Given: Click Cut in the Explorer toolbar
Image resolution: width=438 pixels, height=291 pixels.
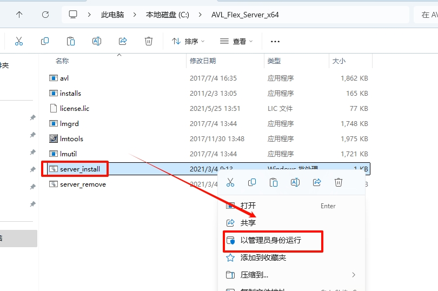Looking at the screenshot, I should (x=19, y=41).
